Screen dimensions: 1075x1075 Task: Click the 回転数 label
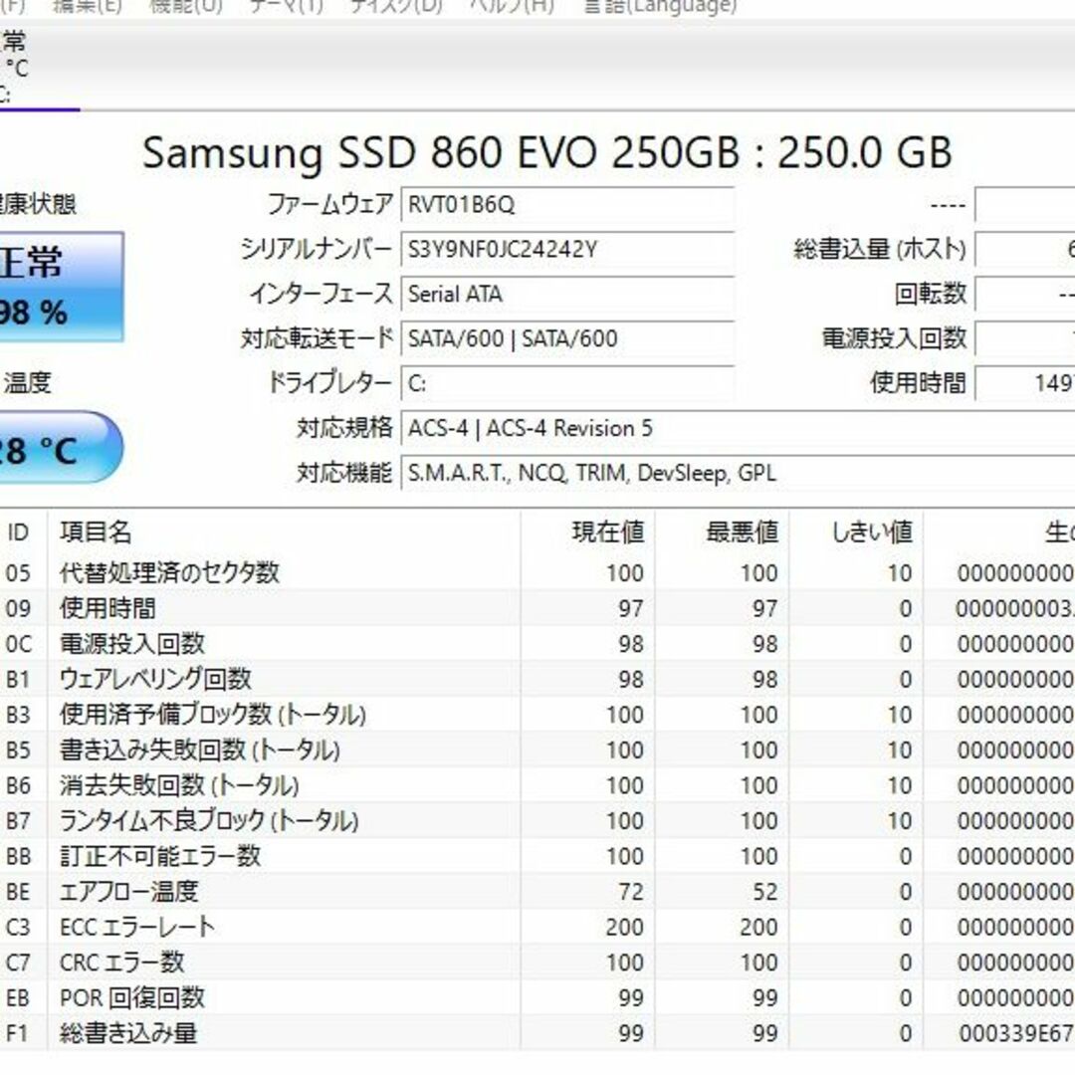[x=931, y=294]
